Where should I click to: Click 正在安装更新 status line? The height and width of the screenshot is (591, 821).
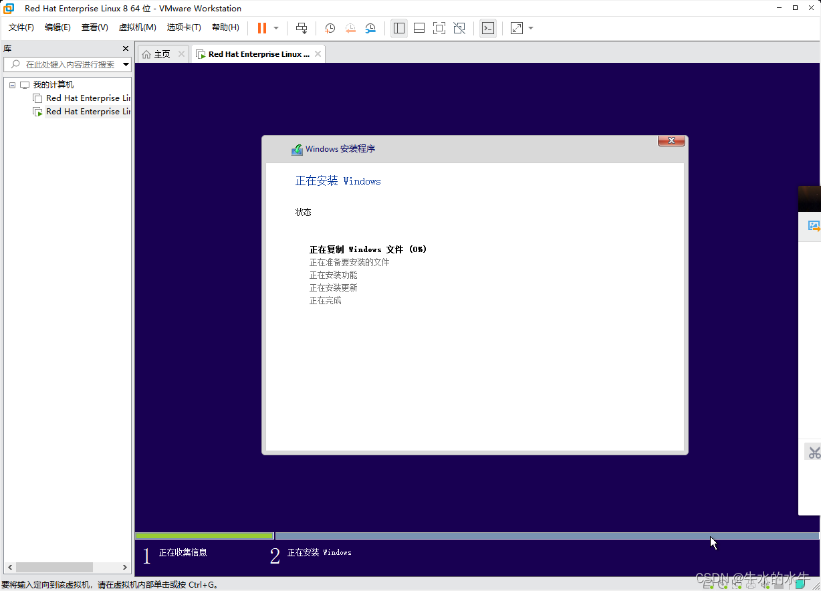pos(333,287)
